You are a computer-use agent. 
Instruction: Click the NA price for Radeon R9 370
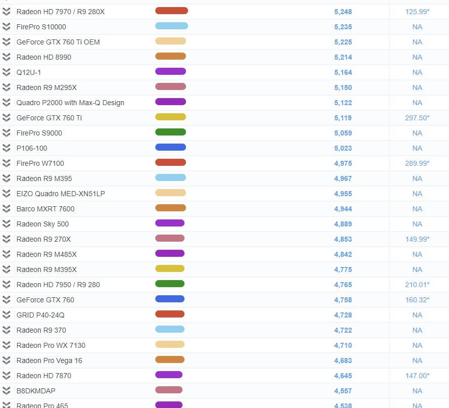coord(417,331)
